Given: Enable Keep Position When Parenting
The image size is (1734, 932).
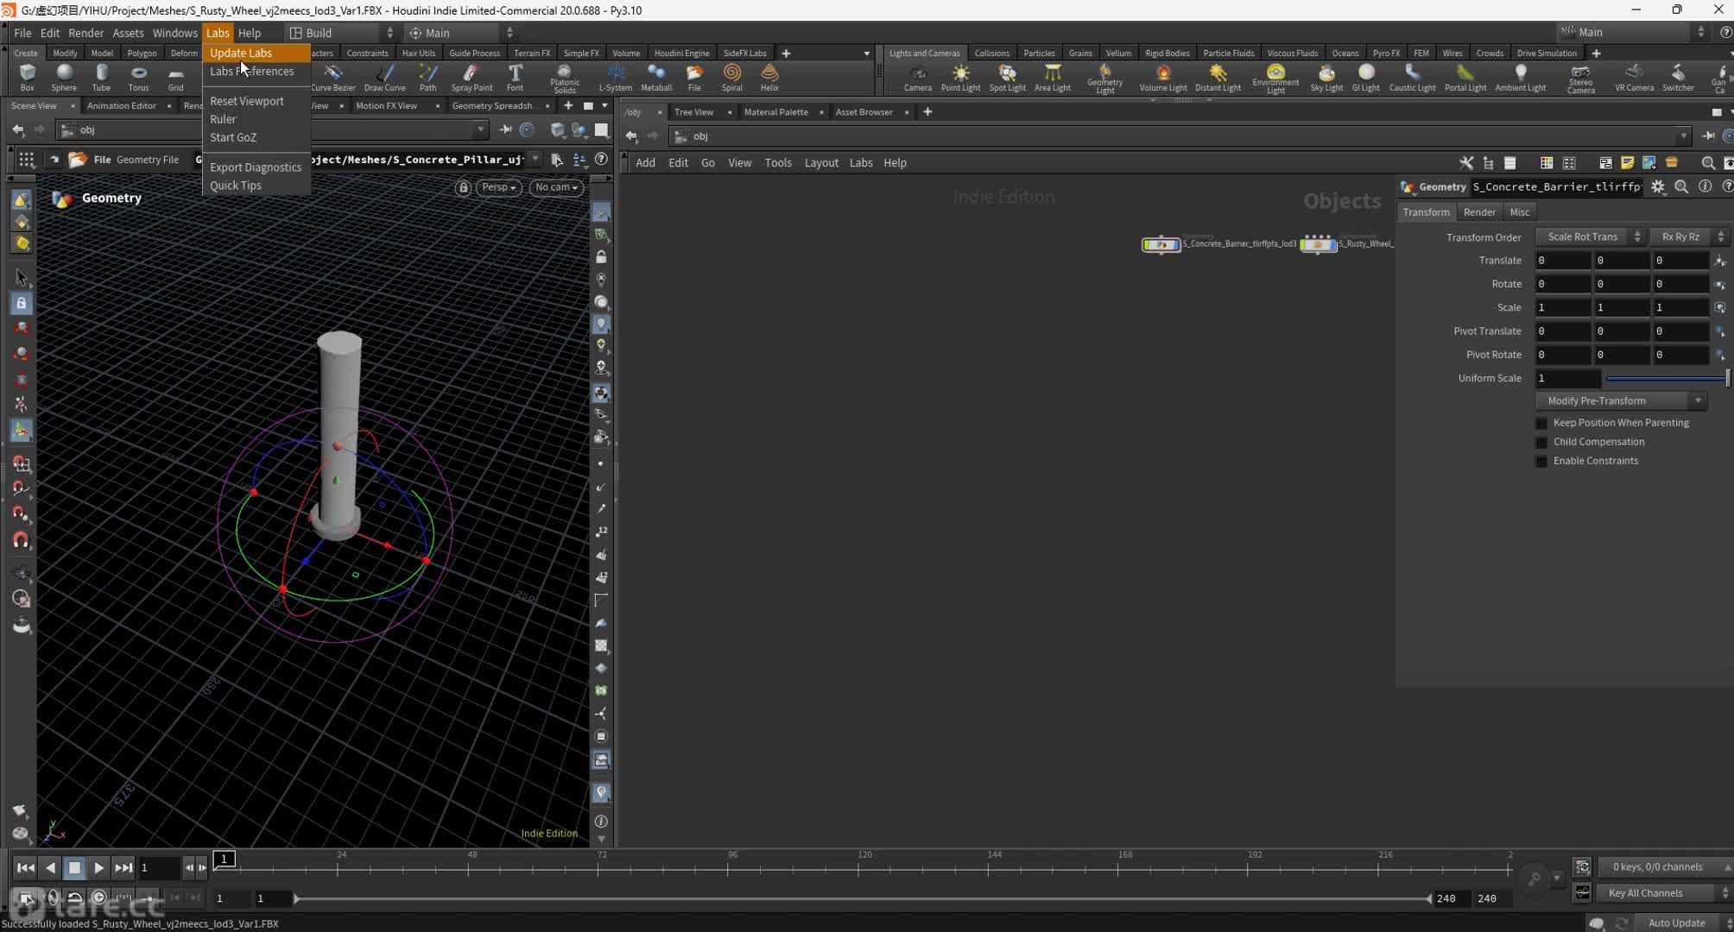Looking at the screenshot, I should pyautogui.click(x=1541, y=423).
